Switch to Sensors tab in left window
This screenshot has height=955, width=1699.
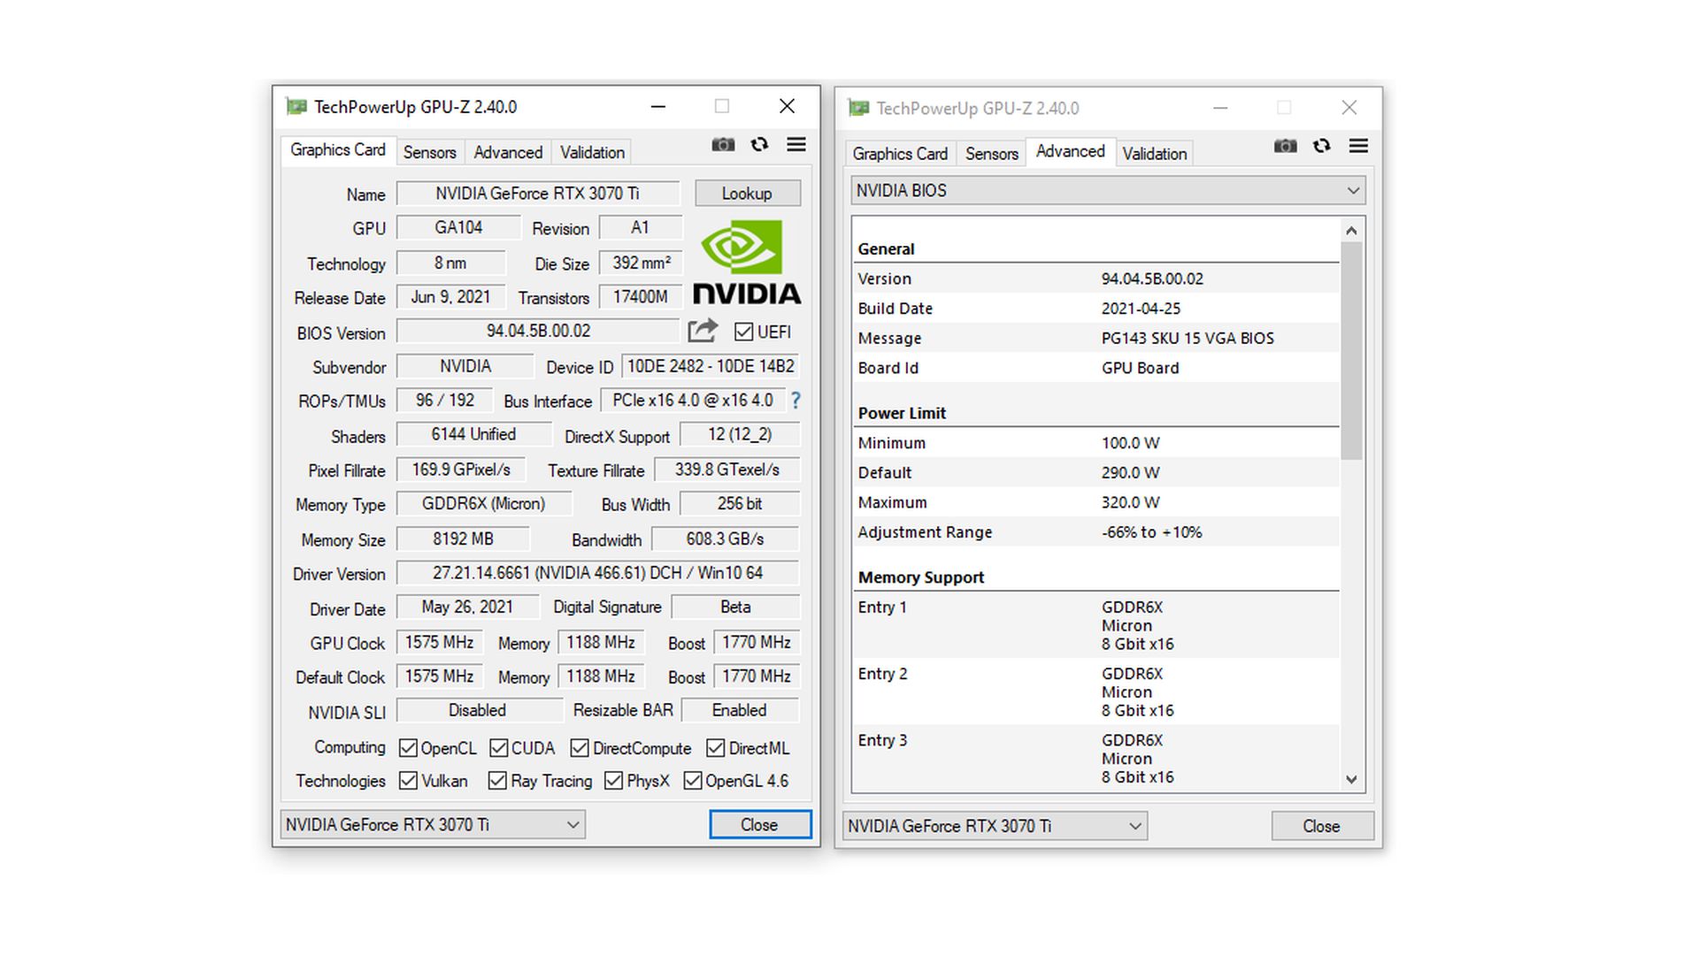click(x=429, y=152)
